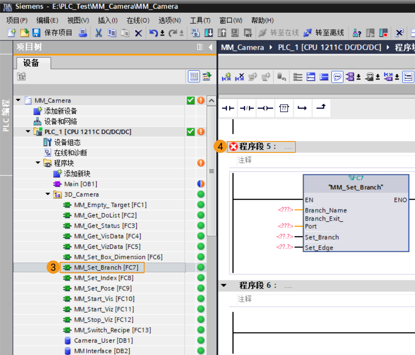This screenshot has width=415, height=355.
Task: Open the 选项(N) menu
Action: click(170, 20)
